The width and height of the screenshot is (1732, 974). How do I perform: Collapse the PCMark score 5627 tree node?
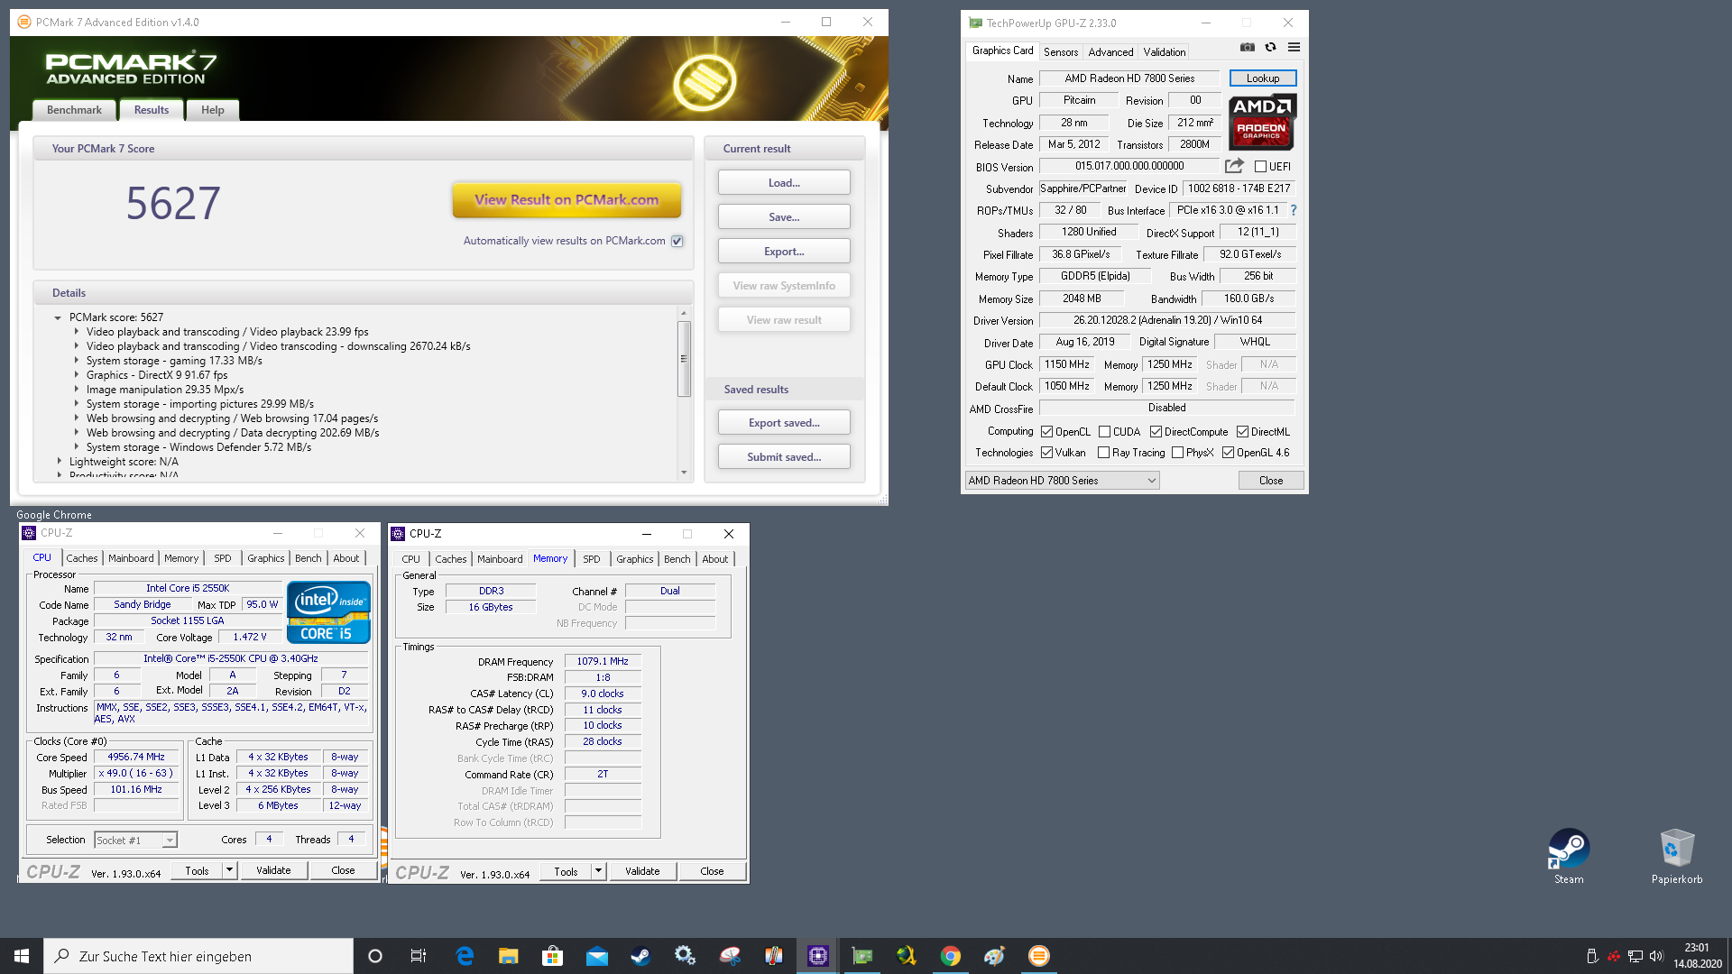point(58,317)
